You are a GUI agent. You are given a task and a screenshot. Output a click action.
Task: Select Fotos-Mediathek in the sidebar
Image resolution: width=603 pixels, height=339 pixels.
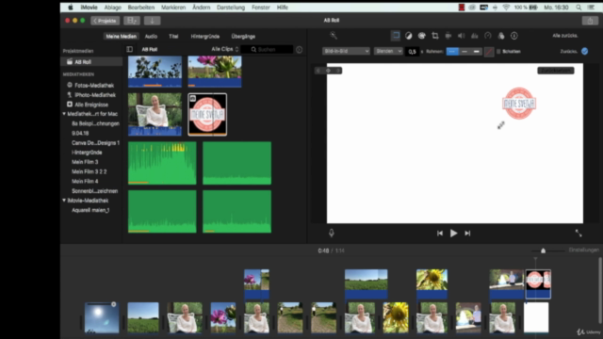94,85
